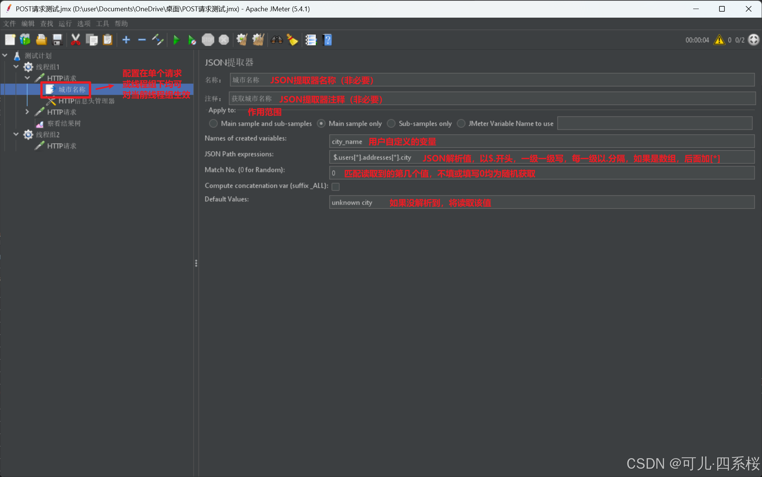The width and height of the screenshot is (762, 477).
Task: Click the binoculars Search icon
Action: click(276, 40)
